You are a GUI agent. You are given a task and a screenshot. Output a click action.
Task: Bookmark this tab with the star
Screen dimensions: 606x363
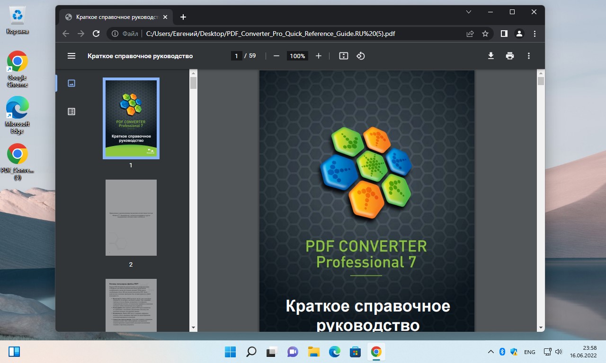pyautogui.click(x=485, y=34)
